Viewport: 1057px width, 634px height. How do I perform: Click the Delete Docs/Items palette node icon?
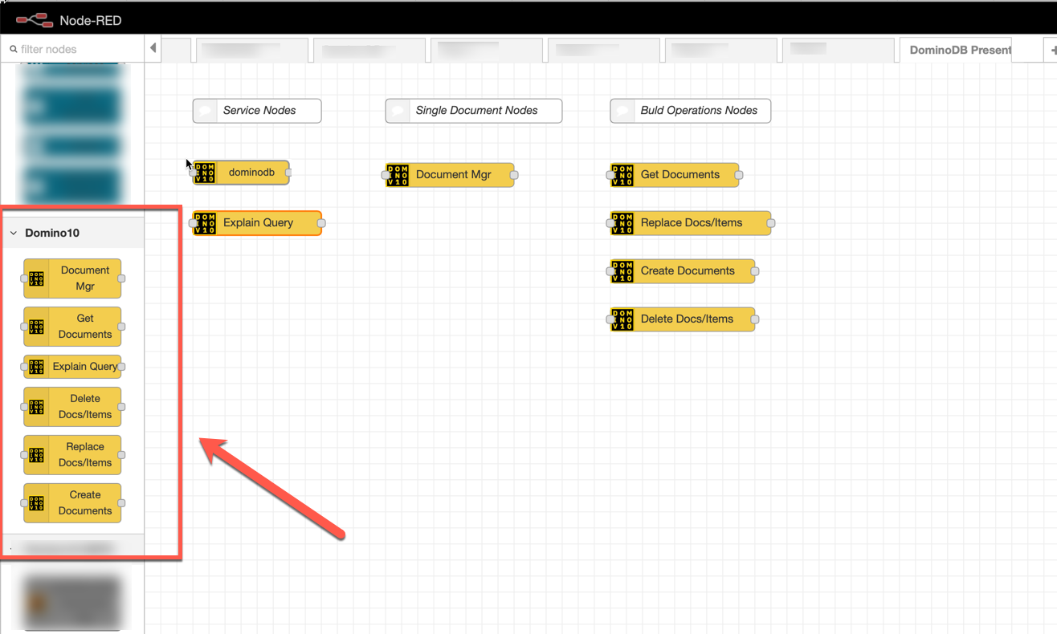(37, 407)
